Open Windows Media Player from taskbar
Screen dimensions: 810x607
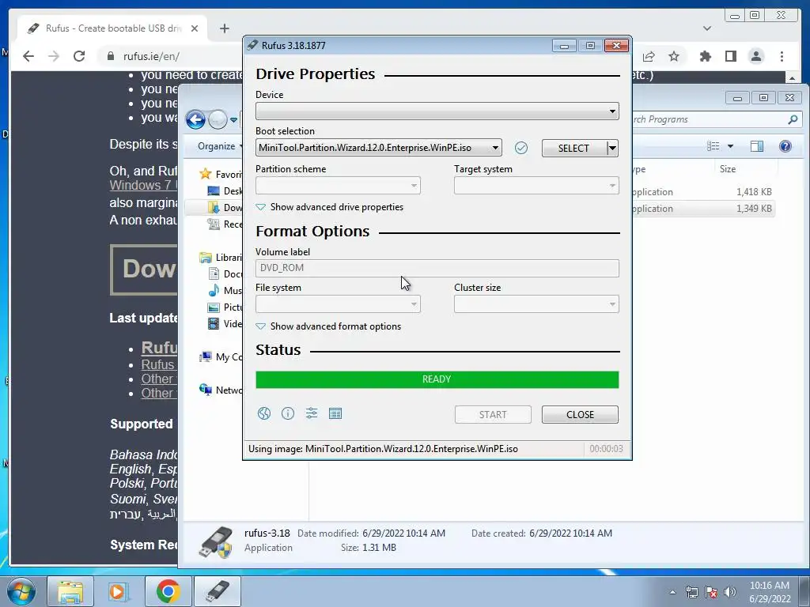tap(119, 591)
